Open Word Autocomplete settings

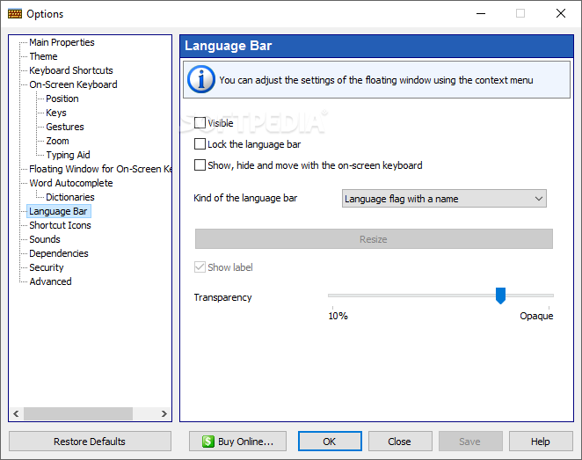click(71, 183)
